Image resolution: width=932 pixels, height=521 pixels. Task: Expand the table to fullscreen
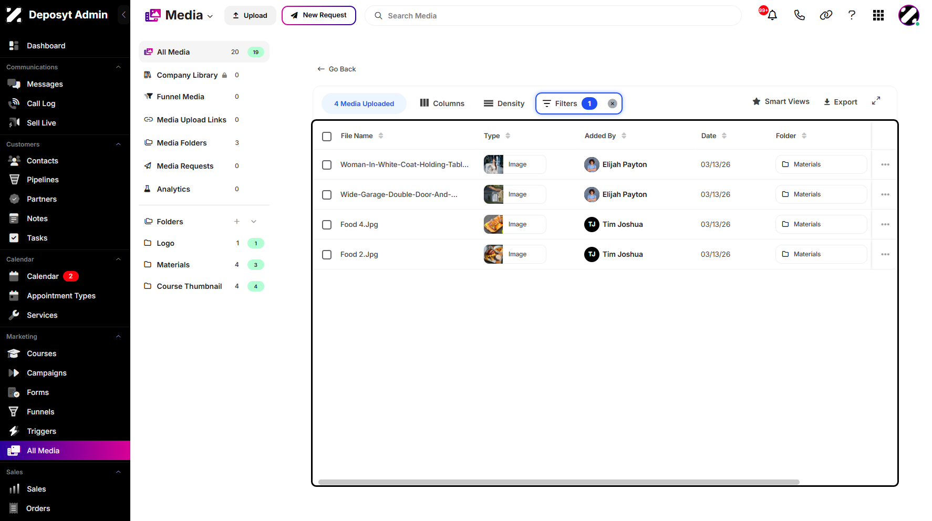(876, 101)
